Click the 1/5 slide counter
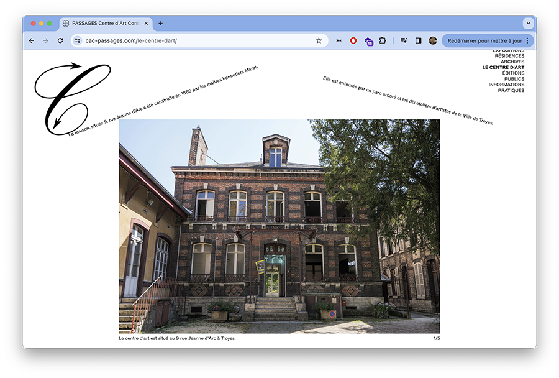Screen dimensions: 559x378 pyautogui.click(x=437, y=338)
